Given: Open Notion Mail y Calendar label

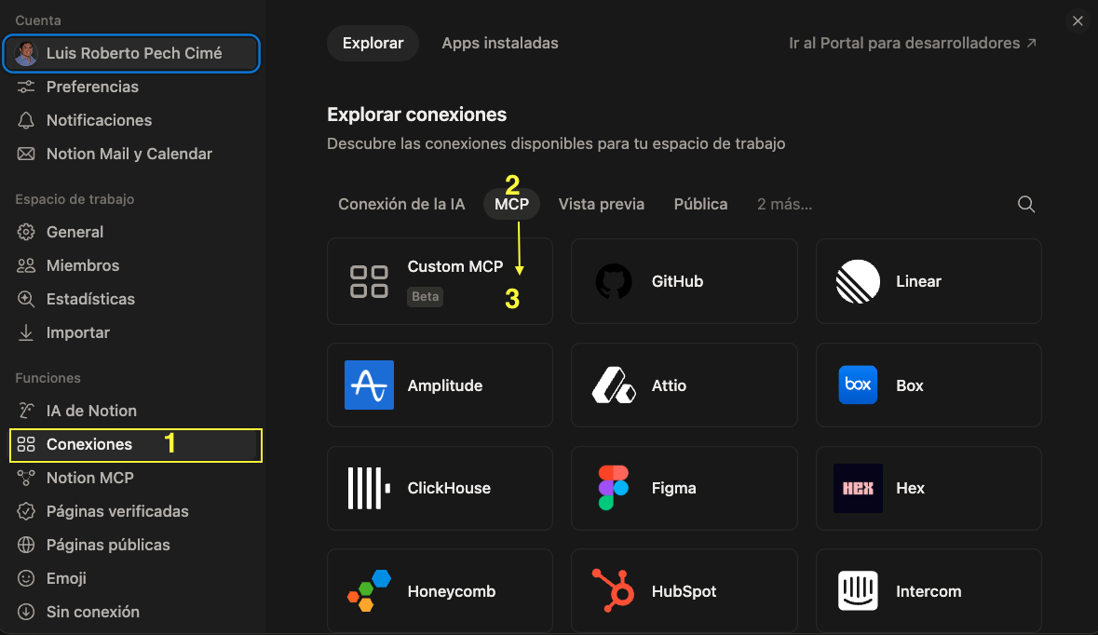Looking at the screenshot, I should coord(129,154).
